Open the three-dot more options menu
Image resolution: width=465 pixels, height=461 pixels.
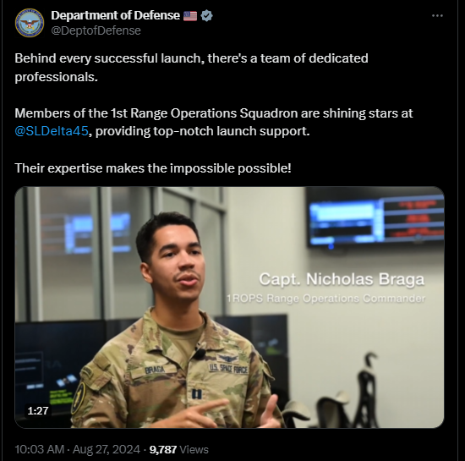click(437, 15)
